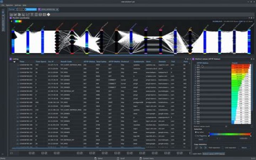Click the Parallel coordinates panel icon
This screenshot has width=256, height=160.
click(10, 18)
